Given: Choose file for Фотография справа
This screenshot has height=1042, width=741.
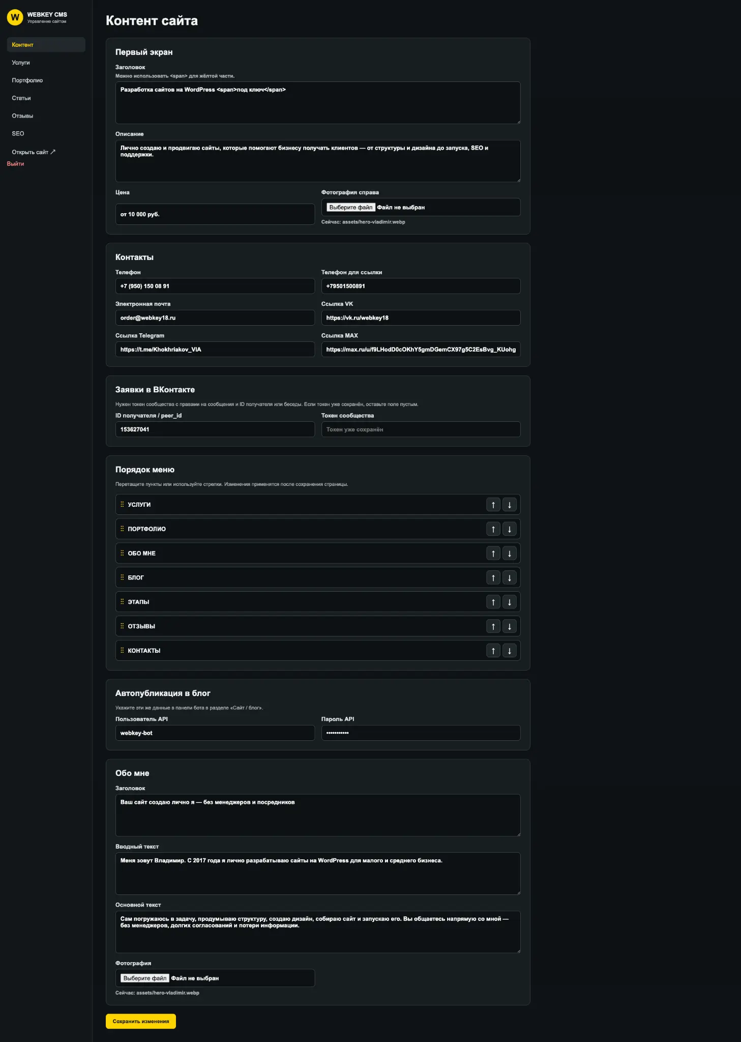Looking at the screenshot, I should (351, 208).
